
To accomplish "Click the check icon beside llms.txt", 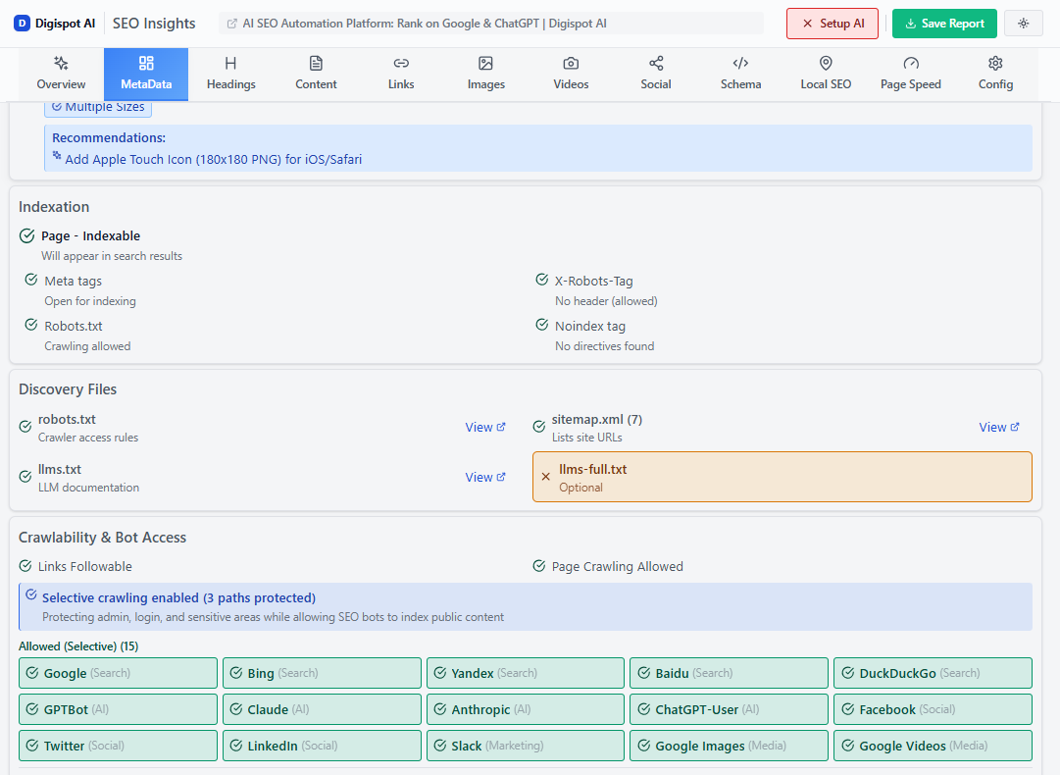I will coord(25,477).
